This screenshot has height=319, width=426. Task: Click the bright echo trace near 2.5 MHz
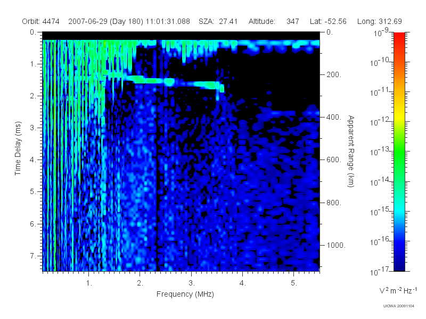168,82
